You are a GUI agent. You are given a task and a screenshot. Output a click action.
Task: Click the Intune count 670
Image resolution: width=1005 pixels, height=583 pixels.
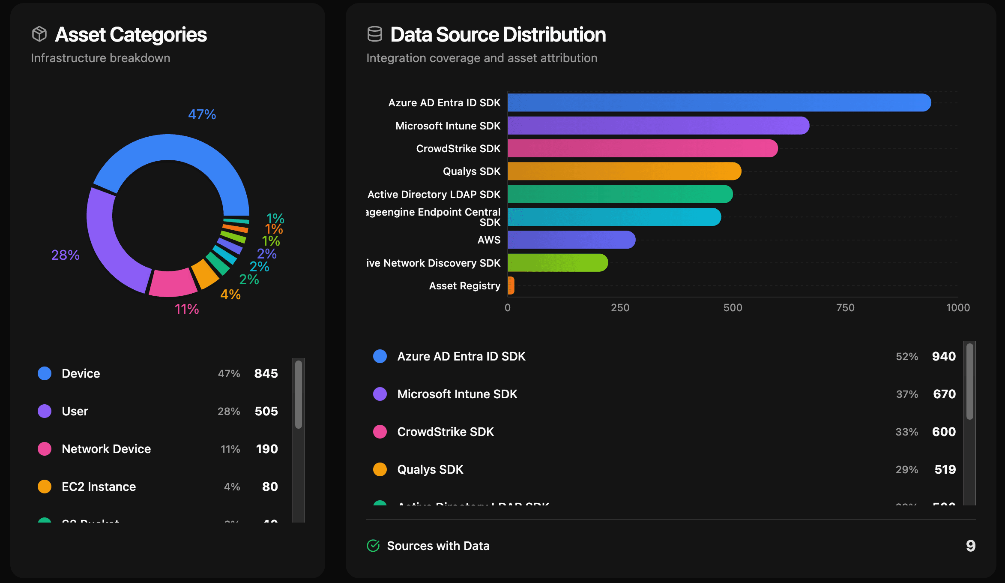pyautogui.click(x=944, y=394)
